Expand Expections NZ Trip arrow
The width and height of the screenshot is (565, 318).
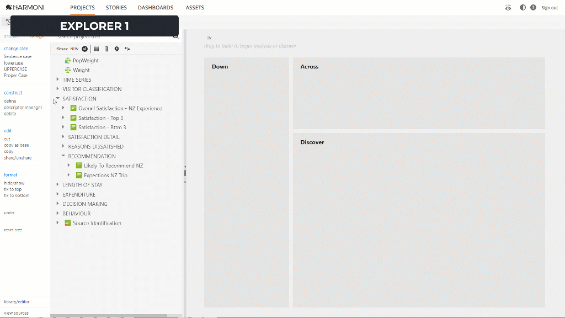pos(68,175)
